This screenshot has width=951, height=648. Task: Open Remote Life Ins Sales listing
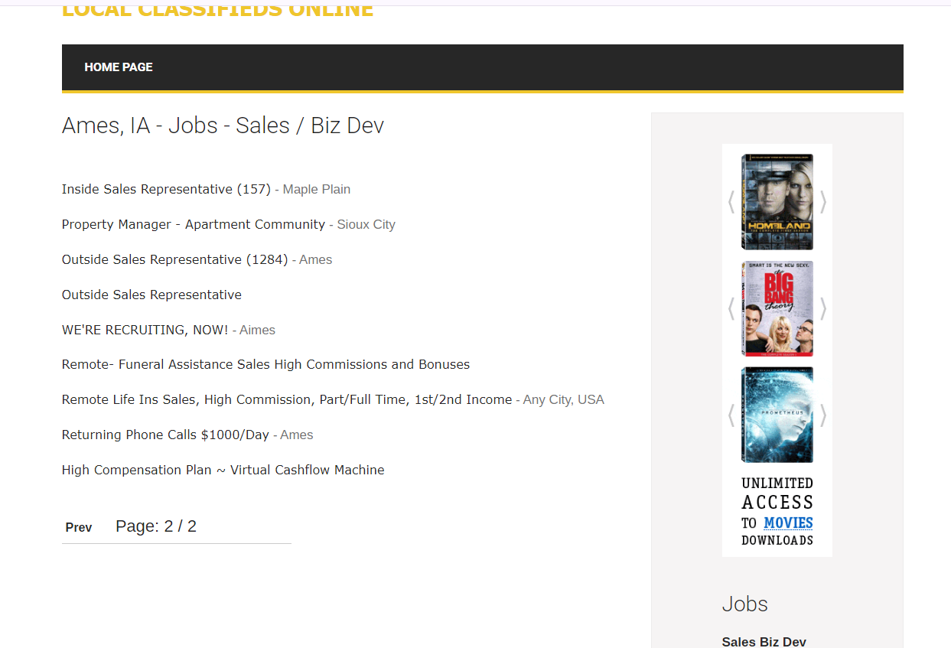click(287, 399)
